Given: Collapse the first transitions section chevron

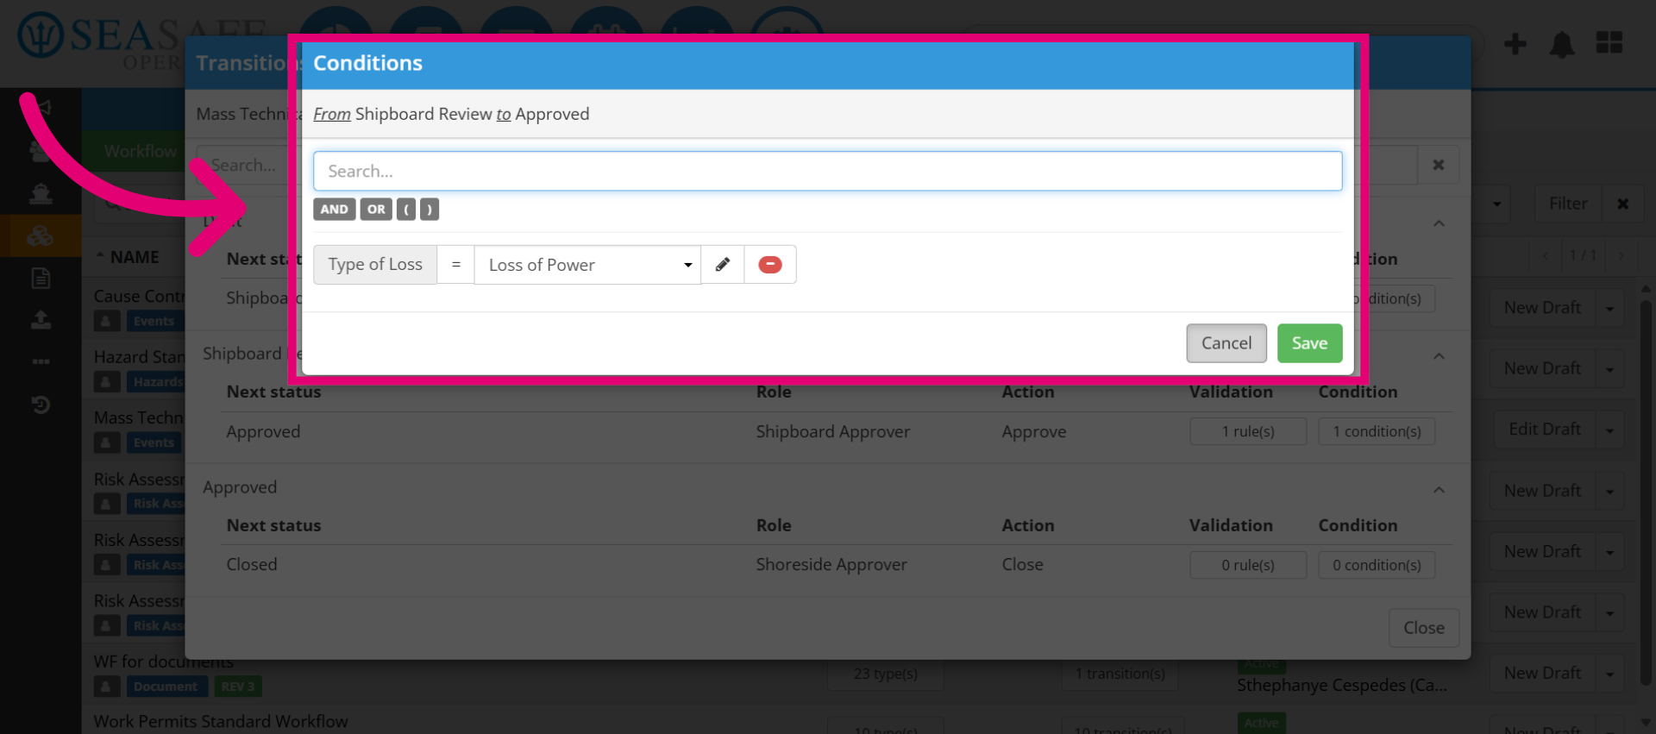Looking at the screenshot, I should tap(1439, 223).
